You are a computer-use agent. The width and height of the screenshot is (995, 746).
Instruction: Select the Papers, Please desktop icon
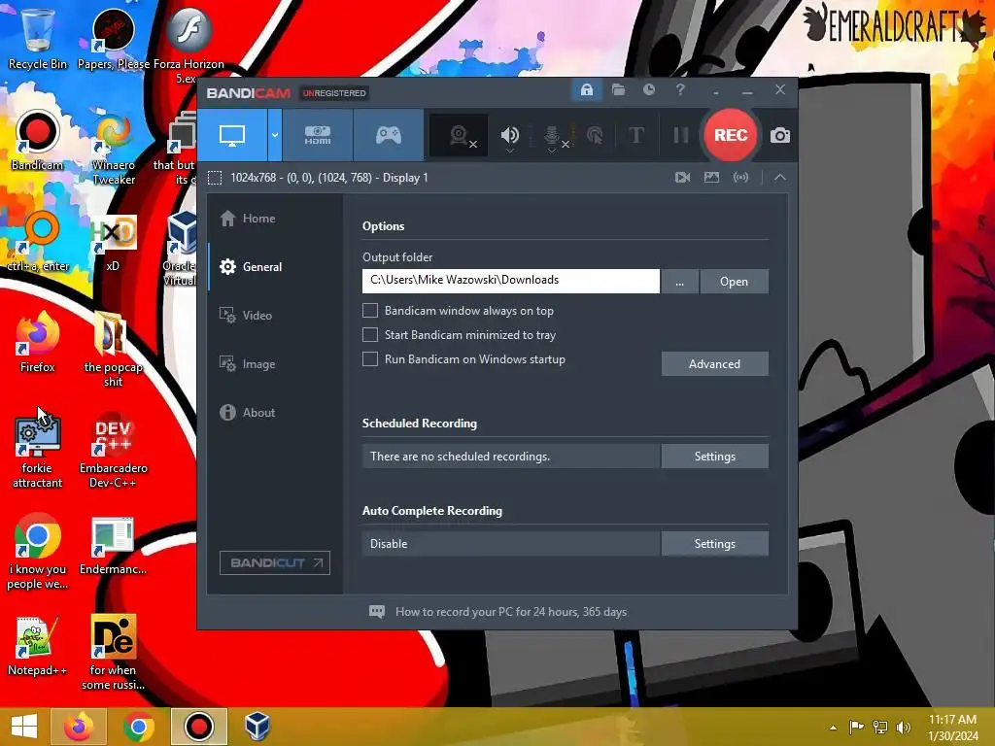114,40
